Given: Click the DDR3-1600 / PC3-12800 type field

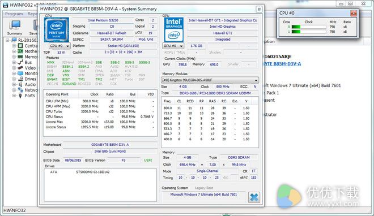Looking at the screenshot, I should 215,93.
